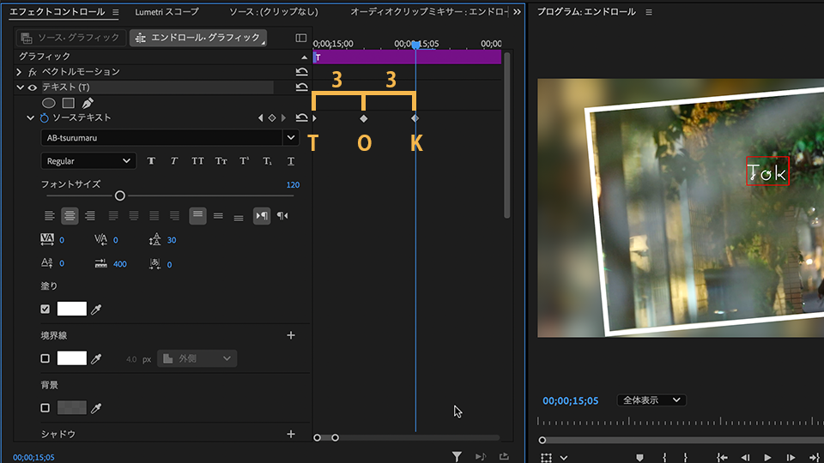Select the rectangle mask tool

click(x=69, y=103)
